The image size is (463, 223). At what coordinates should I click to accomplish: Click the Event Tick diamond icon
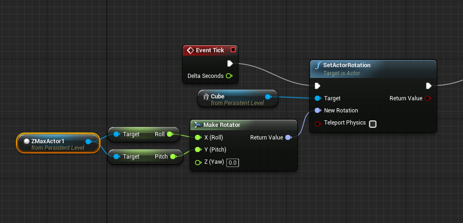point(190,50)
